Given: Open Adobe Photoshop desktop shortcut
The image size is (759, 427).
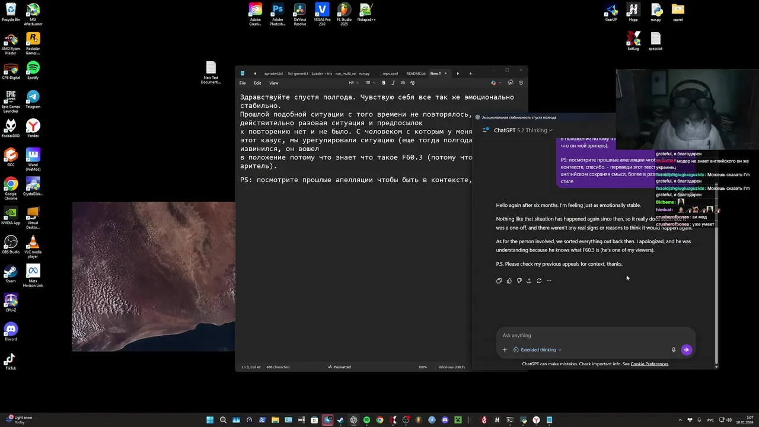Looking at the screenshot, I should point(278,14).
